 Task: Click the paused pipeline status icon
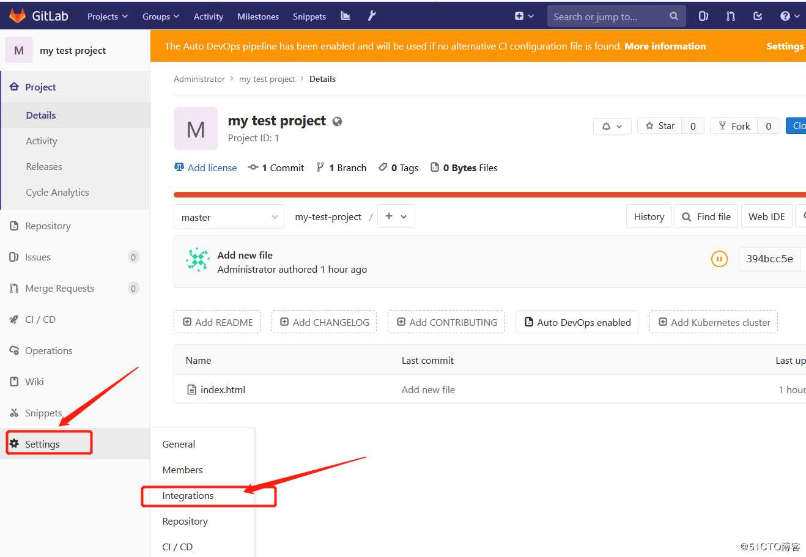pyautogui.click(x=719, y=259)
